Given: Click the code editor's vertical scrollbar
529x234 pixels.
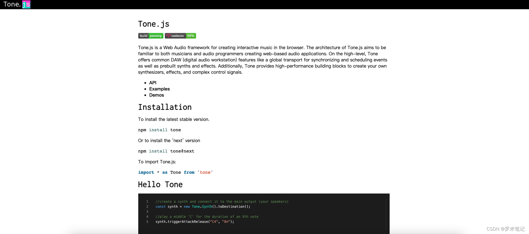Looking at the screenshot, I should [x=387, y=214].
